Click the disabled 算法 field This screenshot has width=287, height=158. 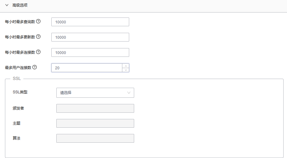tap(95, 138)
